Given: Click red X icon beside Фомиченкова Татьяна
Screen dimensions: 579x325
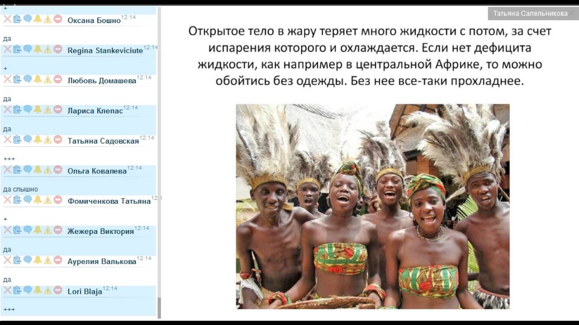Looking at the screenshot, I should coord(7,200).
